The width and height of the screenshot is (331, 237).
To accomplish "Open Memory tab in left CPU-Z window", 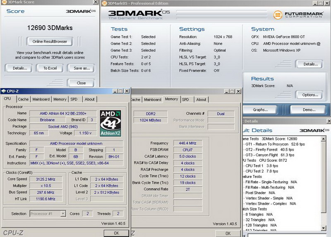I will click(x=60, y=99).
